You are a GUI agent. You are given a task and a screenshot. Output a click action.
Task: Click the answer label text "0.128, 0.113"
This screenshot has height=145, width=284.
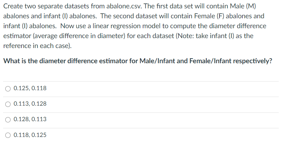(x=30, y=119)
